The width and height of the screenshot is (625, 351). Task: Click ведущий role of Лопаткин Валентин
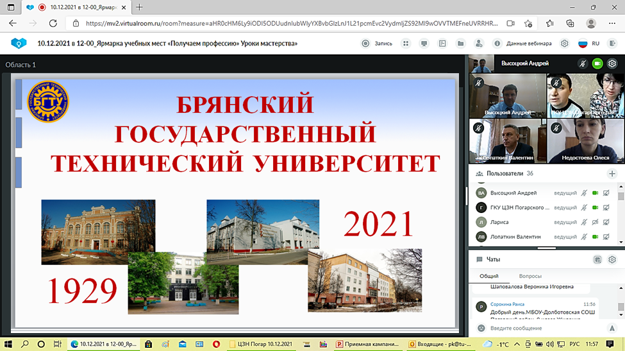coord(565,237)
